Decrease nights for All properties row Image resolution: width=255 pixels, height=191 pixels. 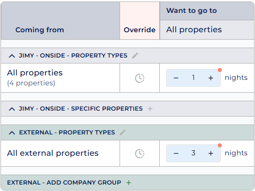click(x=176, y=78)
